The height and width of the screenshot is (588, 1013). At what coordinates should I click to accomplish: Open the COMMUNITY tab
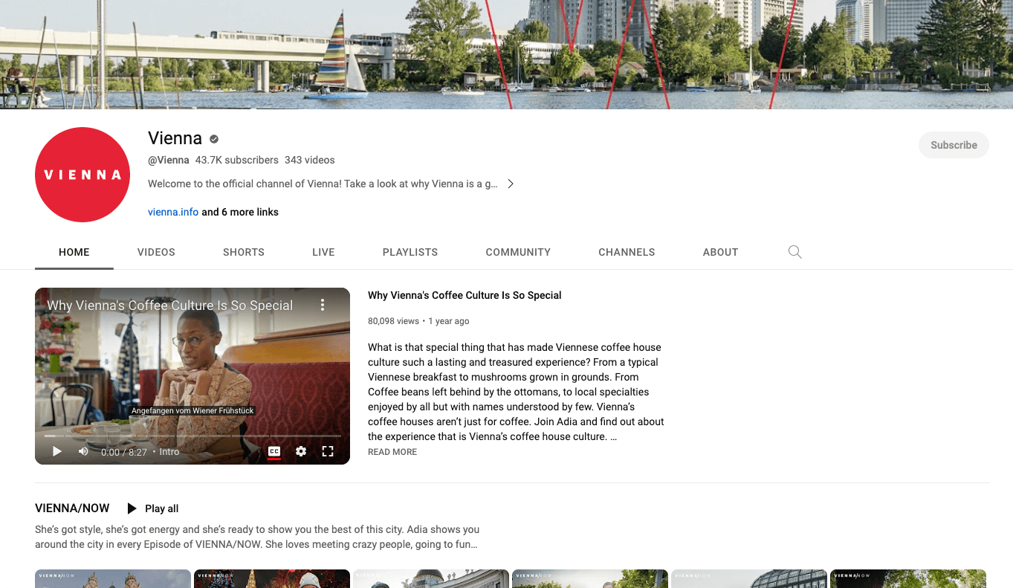[x=518, y=252]
